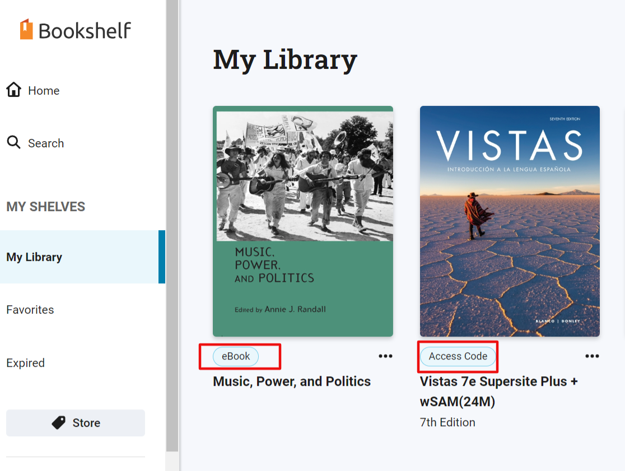Open Vistas 7e Supersite Plus title link
This screenshot has height=471, width=625.
point(497,391)
